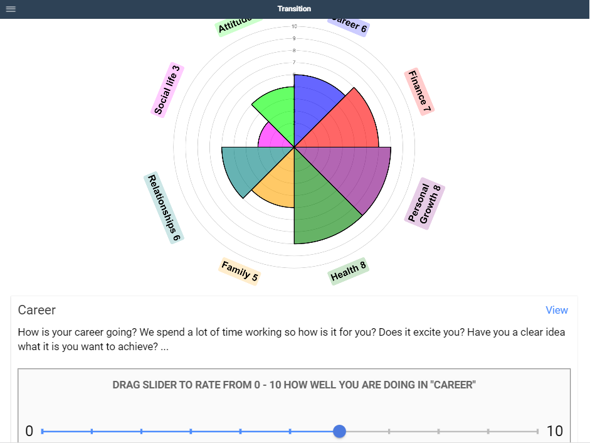Click the magenta Social life wheel segment

[272, 137]
